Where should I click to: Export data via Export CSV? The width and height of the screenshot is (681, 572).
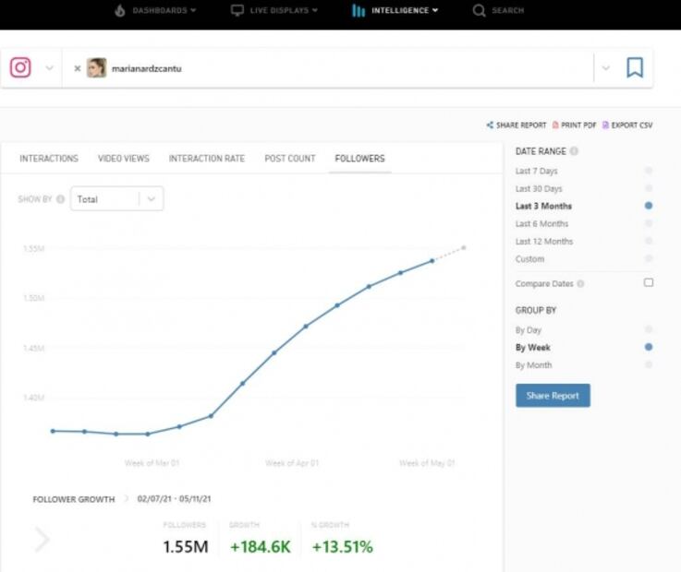click(627, 125)
